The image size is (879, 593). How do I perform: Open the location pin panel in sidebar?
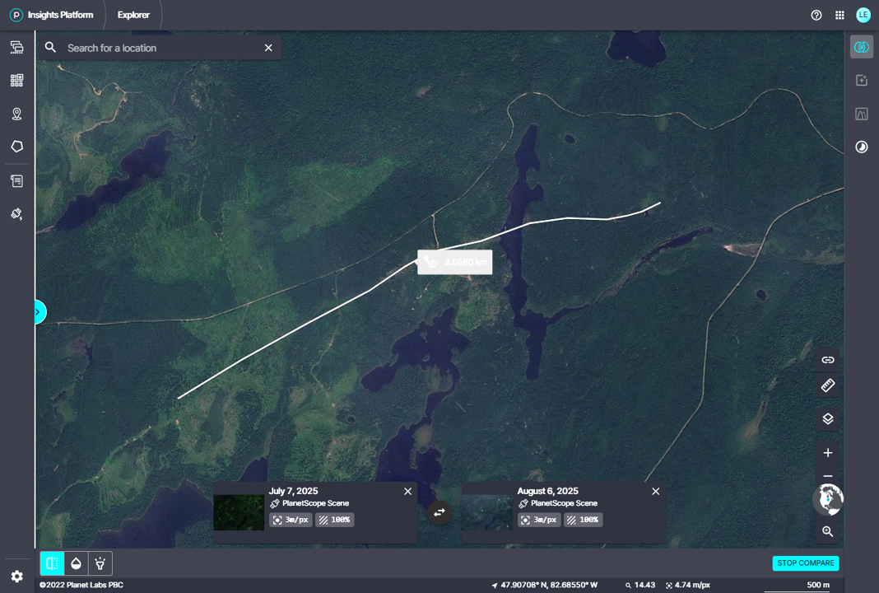click(x=16, y=114)
